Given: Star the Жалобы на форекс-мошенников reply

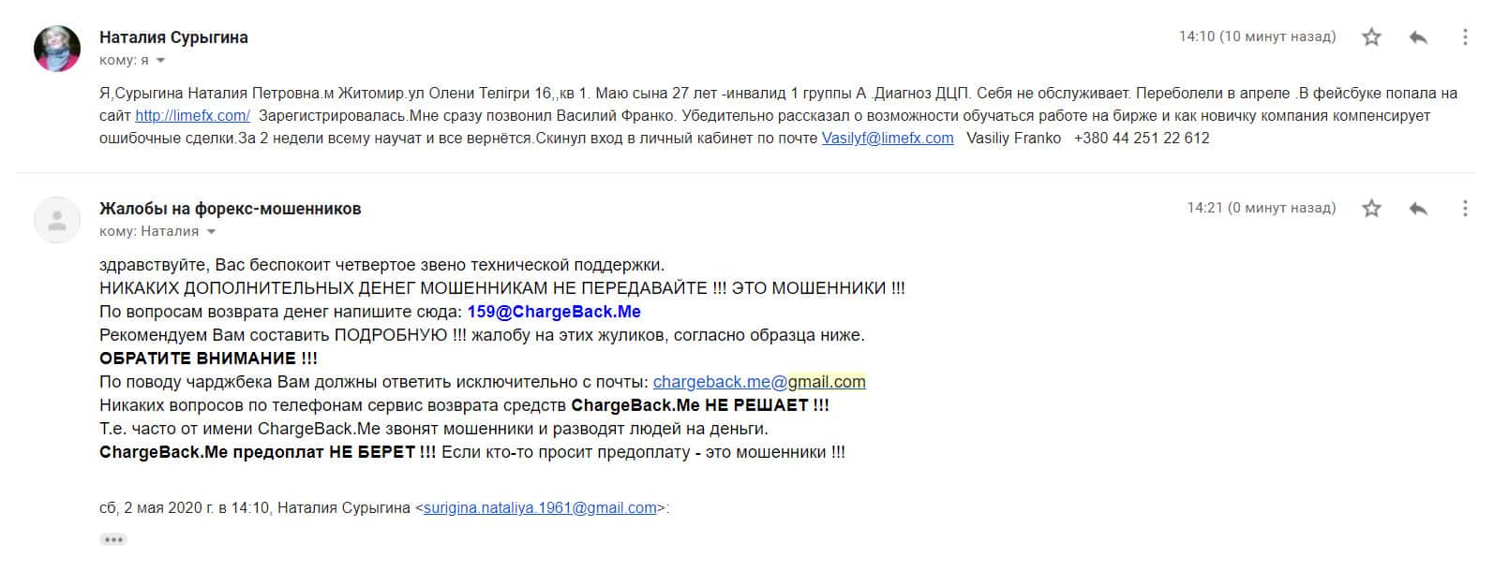Looking at the screenshot, I should coord(1371,208).
